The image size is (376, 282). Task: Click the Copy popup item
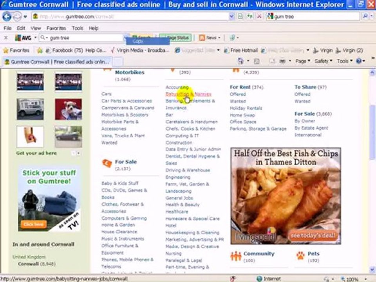(148, 42)
